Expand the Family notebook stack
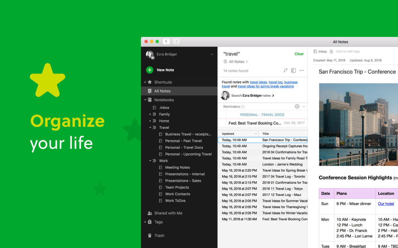The height and width of the screenshot is (248, 398). (x=150, y=114)
